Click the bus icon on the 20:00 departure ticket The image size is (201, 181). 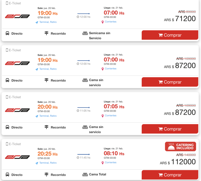[x=7, y=127]
